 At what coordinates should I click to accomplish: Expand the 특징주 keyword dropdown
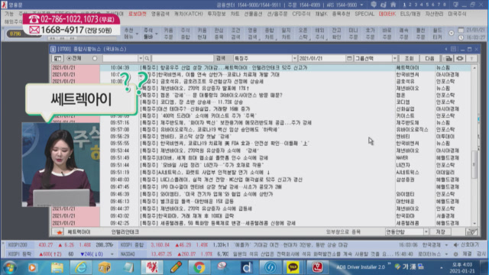pyautogui.click(x=294, y=58)
